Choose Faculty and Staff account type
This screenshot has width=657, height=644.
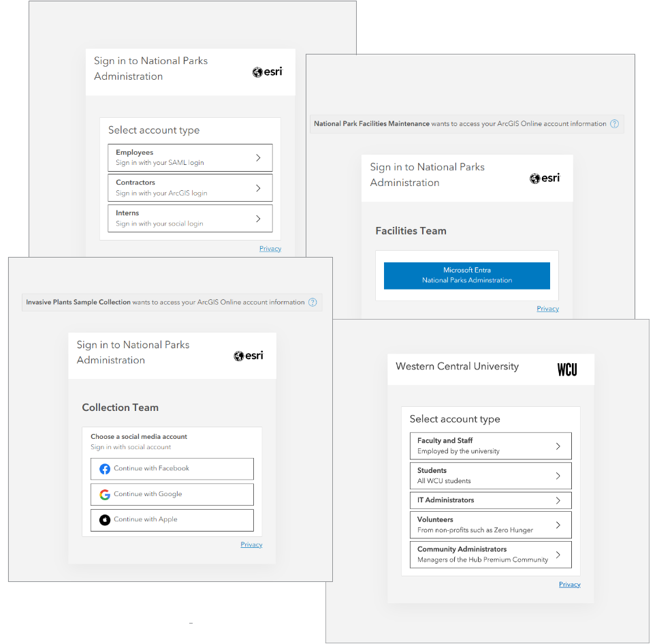click(490, 446)
